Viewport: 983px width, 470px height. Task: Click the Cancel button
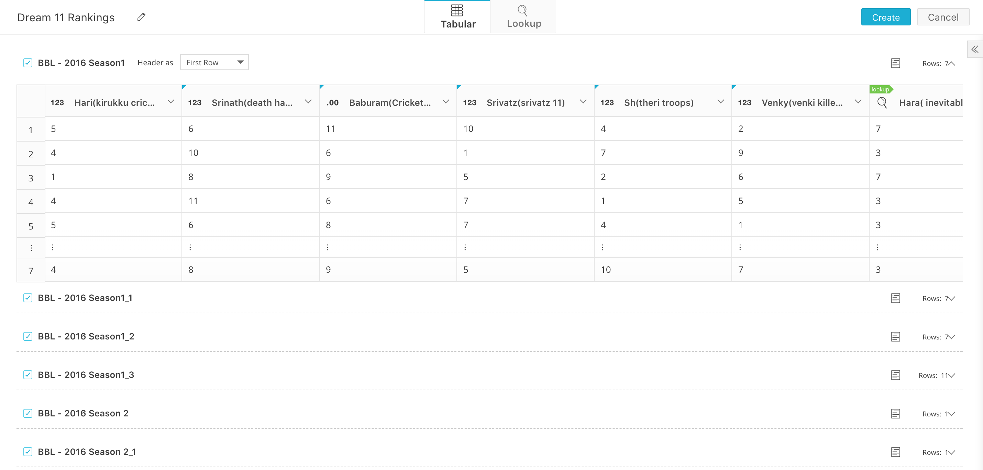pyautogui.click(x=942, y=17)
